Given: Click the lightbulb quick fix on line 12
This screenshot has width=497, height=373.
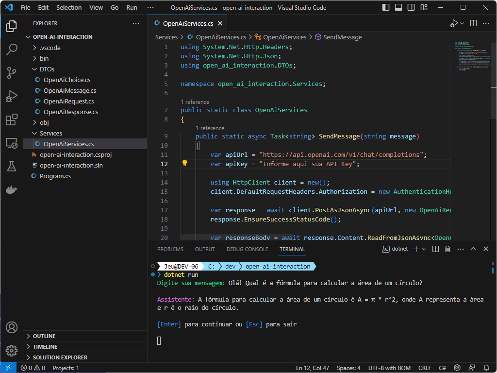Looking at the screenshot, I should coord(184,164).
